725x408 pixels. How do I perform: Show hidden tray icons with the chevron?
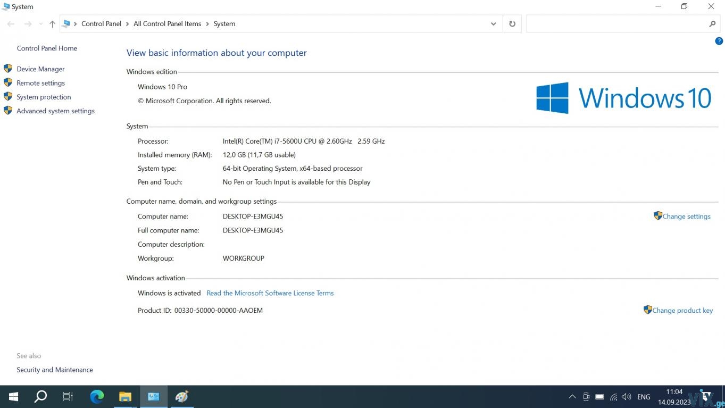coord(572,397)
